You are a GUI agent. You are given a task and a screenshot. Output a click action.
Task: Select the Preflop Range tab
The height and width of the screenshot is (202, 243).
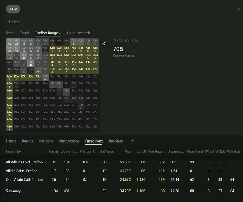[48, 33]
